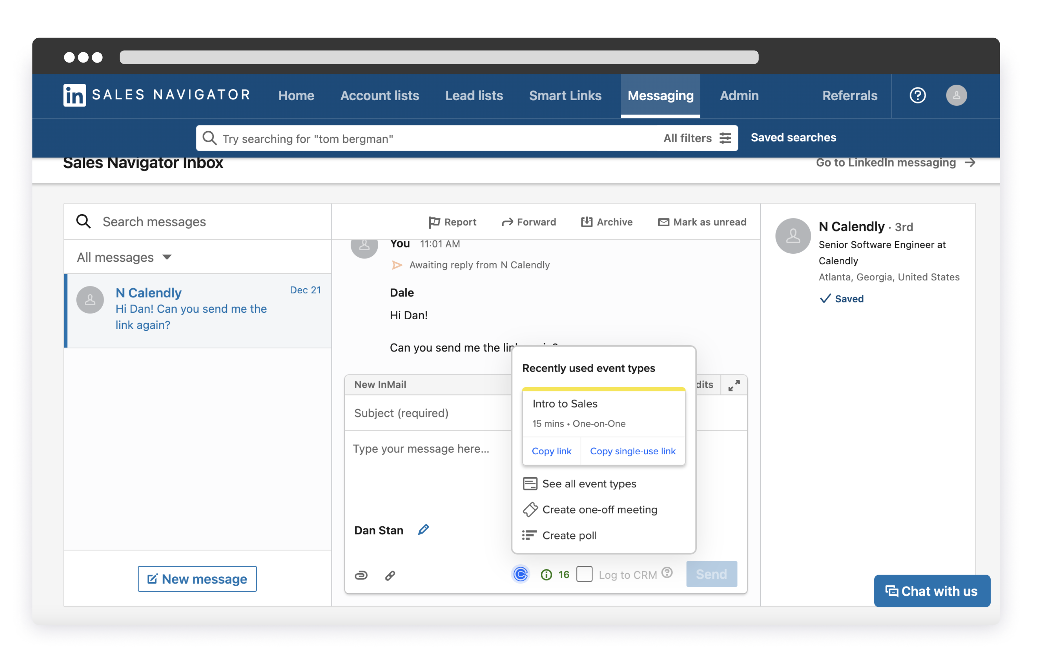This screenshot has height=671, width=1057.
Task: Click the Calendly icon in message toolbar
Action: (521, 574)
